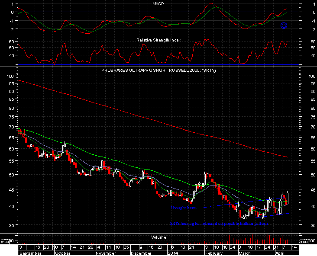Click the 2014 year label on the time axis
317x256 pixels.
pyautogui.click(x=173, y=253)
